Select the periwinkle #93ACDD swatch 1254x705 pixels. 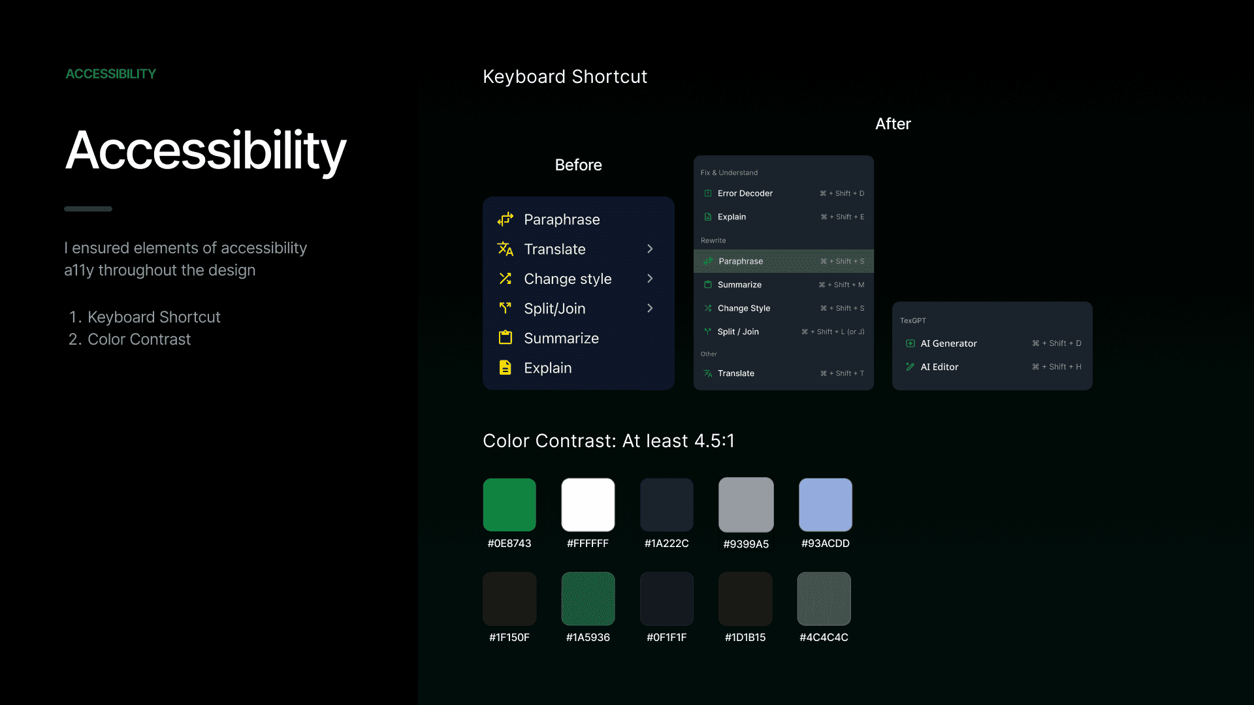[x=825, y=505]
